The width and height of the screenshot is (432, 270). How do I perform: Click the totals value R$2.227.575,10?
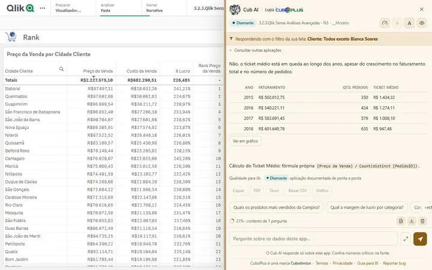(x=97, y=80)
